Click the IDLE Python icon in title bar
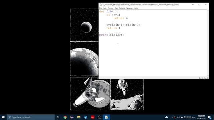Screen dimensions: 214x120 point(101,5)
